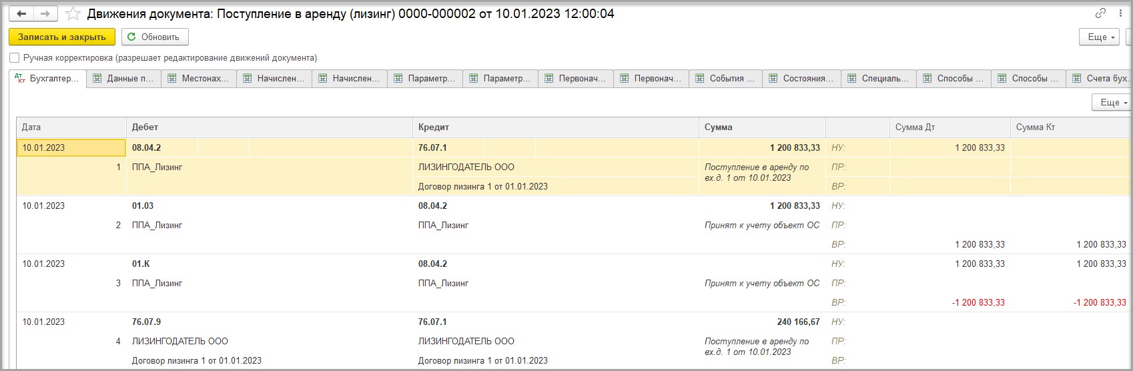Go forward with the right arrow button
Viewport: 1133px width, 371px height.
[45, 14]
